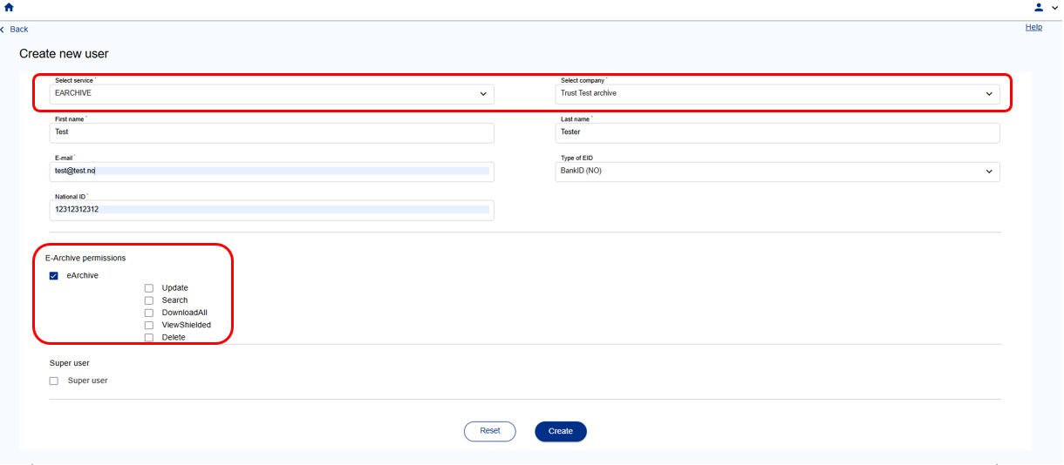This screenshot has width=1064, height=465.
Task: Click the Back arrow icon
Action: tap(3, 30)
